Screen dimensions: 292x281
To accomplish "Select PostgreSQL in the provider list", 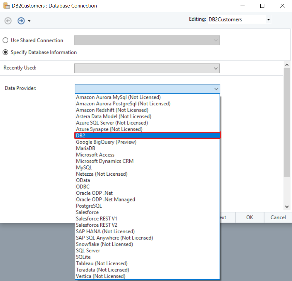I will coord(89,206).
